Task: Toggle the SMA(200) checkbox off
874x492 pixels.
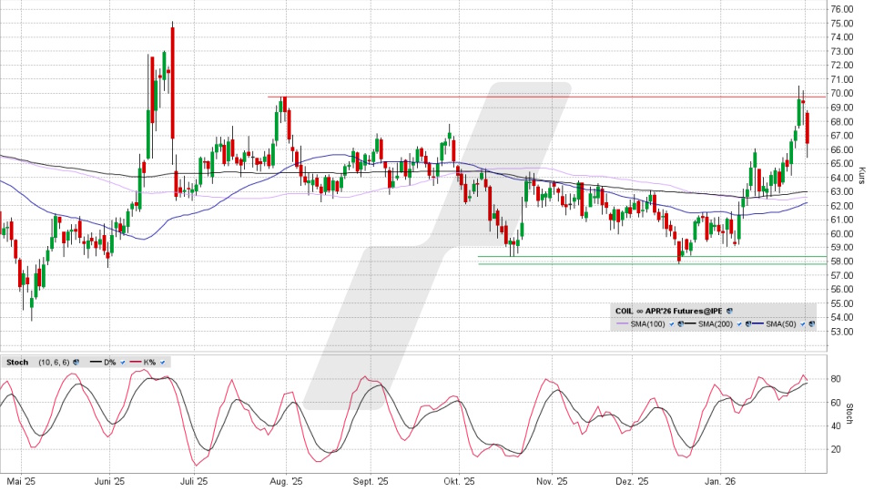Action: [x=737, y=324]
